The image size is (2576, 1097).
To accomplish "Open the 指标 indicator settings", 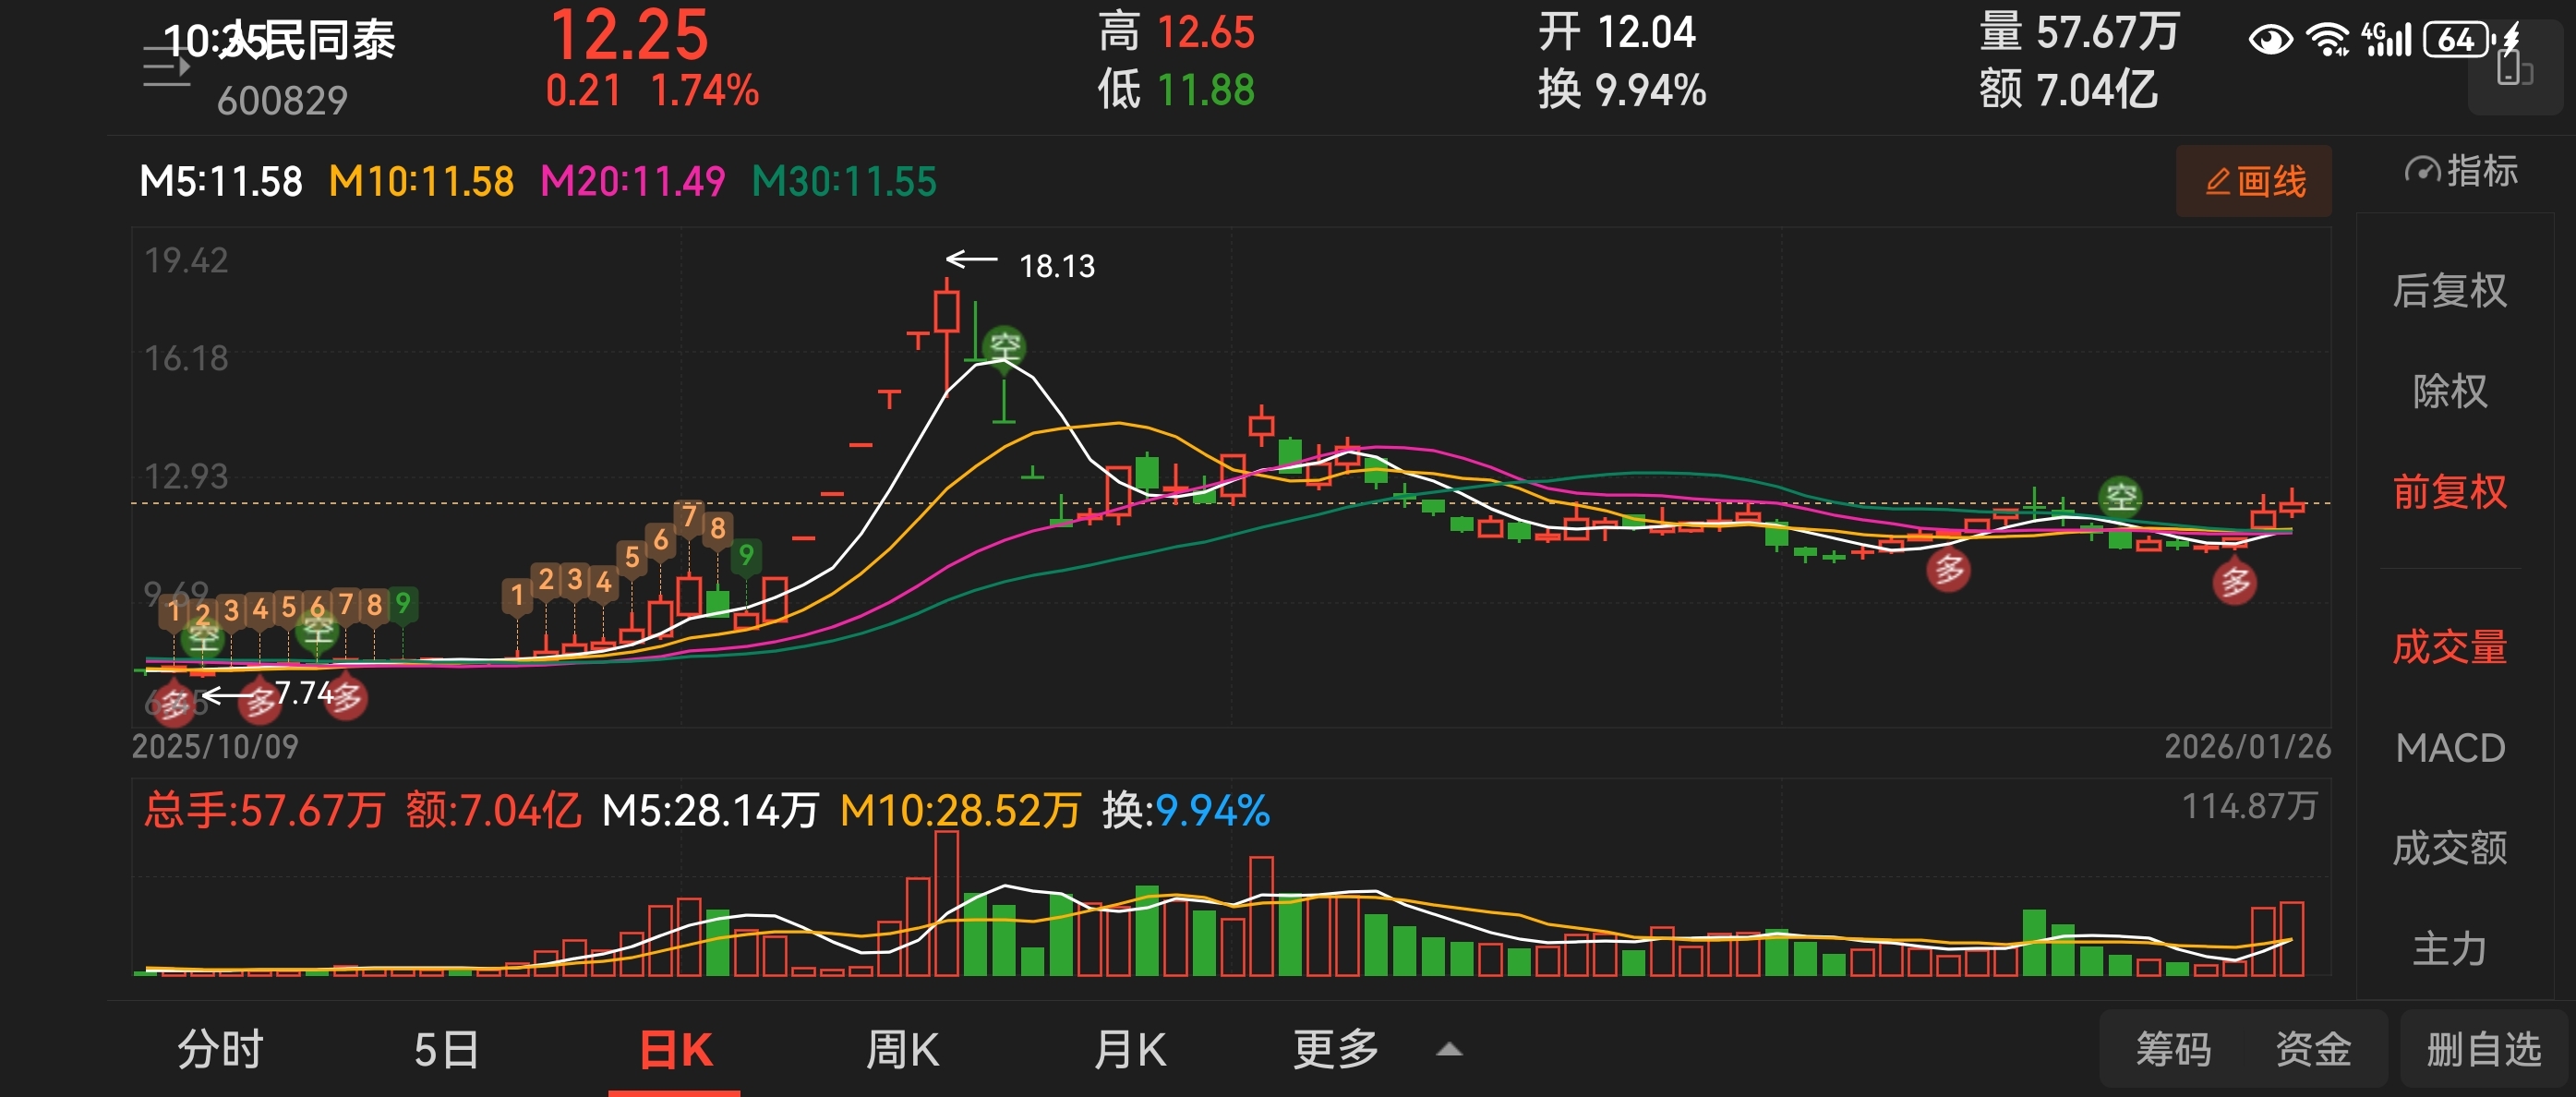I will [x=2461, y=172].
